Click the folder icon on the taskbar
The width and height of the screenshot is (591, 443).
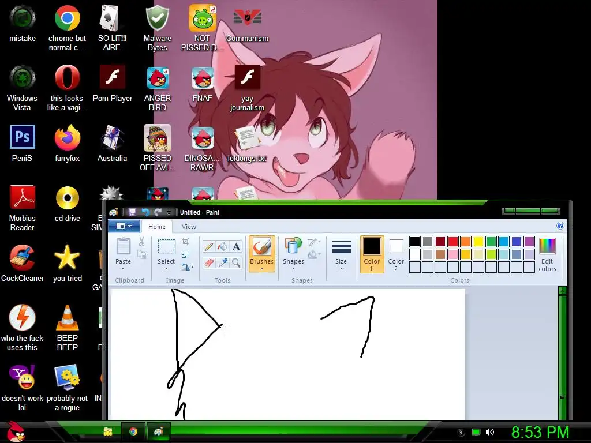tap(108, 431)
